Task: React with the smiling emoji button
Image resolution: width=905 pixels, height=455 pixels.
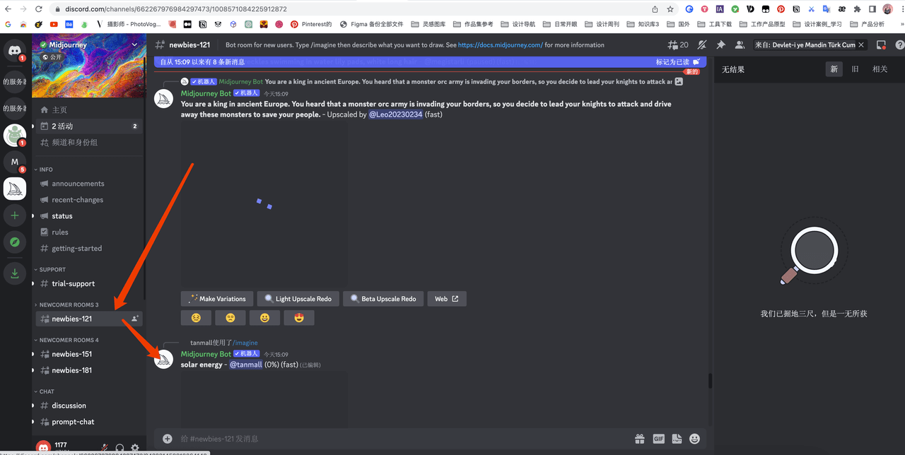Action: pos(264,318)
